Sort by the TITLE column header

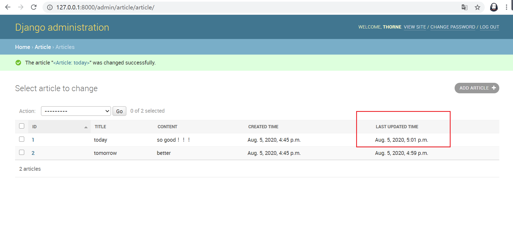(100, 127)
